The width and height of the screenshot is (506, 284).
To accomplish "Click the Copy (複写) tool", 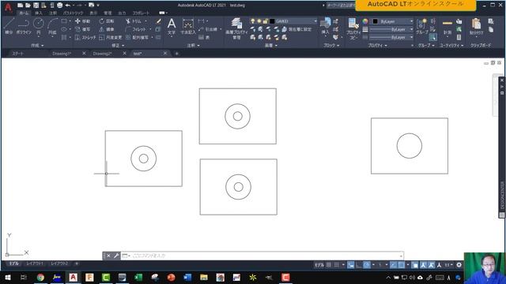I will (82, 29).
